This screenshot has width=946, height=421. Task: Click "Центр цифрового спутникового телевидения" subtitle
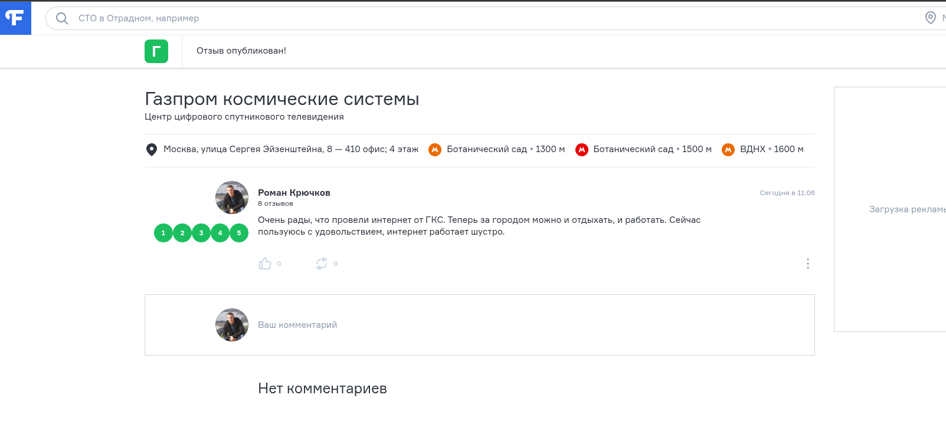(244, 117)
